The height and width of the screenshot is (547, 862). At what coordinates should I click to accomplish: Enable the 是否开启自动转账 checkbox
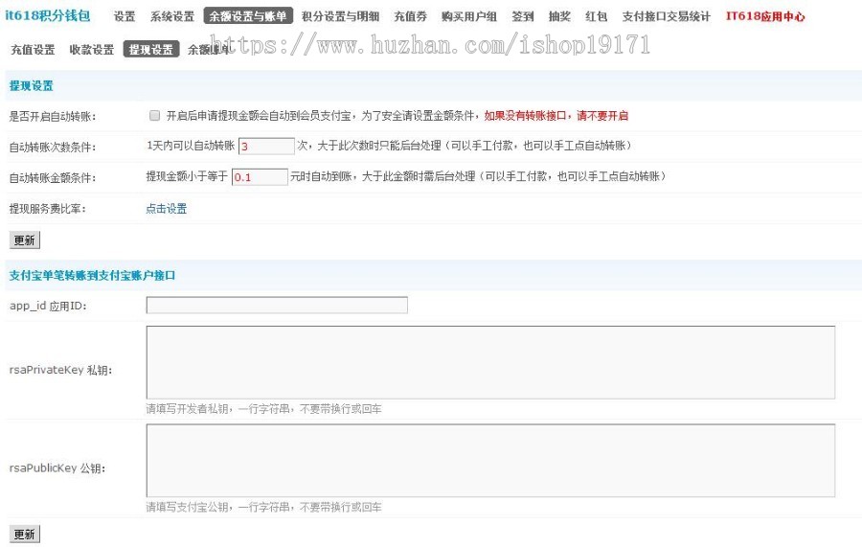click(154, 116)
